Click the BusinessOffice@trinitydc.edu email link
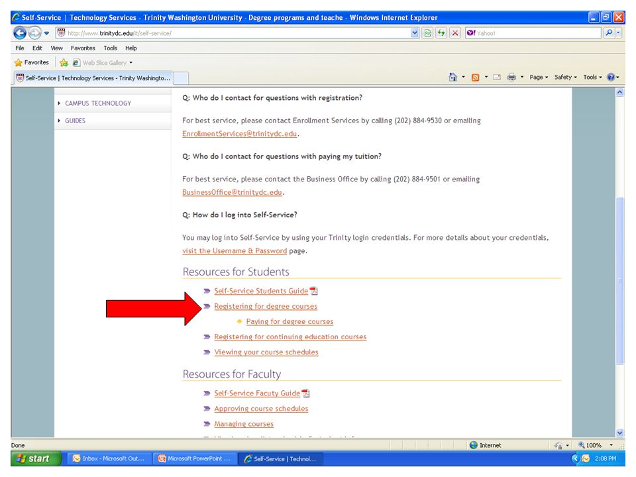 tap(232, 192)
